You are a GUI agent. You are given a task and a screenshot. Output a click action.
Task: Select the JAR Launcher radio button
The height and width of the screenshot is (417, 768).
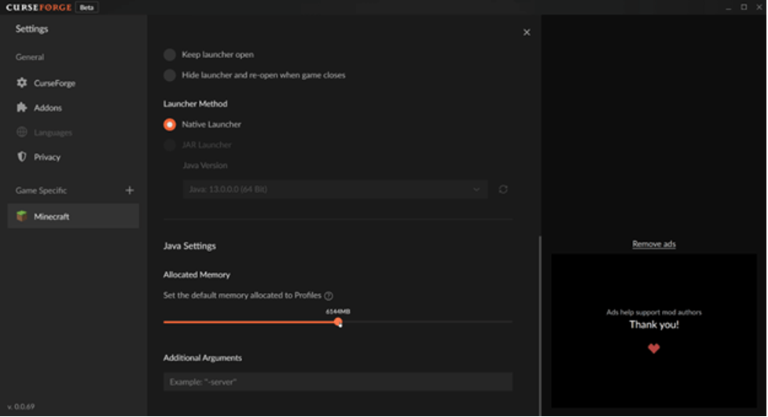tap(169, 144)
